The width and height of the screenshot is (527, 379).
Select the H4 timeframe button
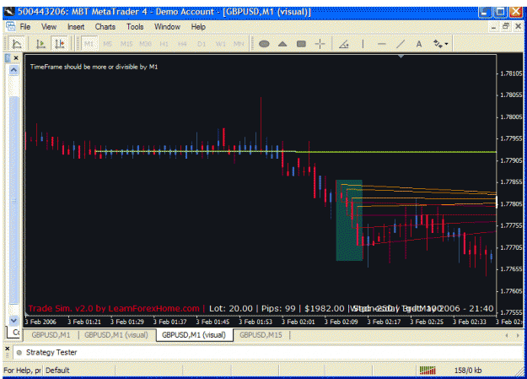tap(182, 44)
